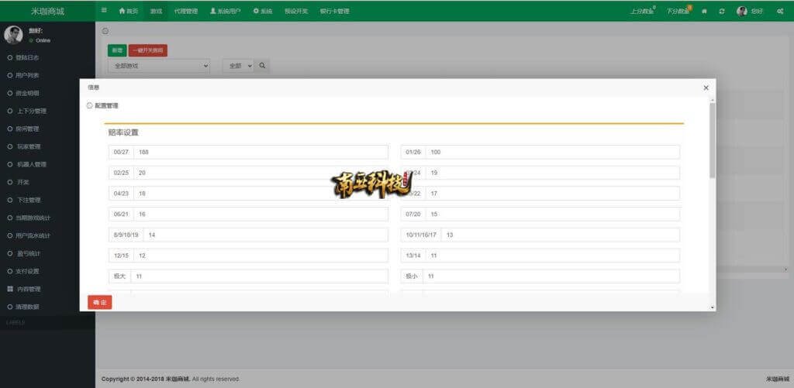The height and width of the screenshot is (388, 794).
Task: Click the 00/27 odds input field
Action: coord(261,152)
